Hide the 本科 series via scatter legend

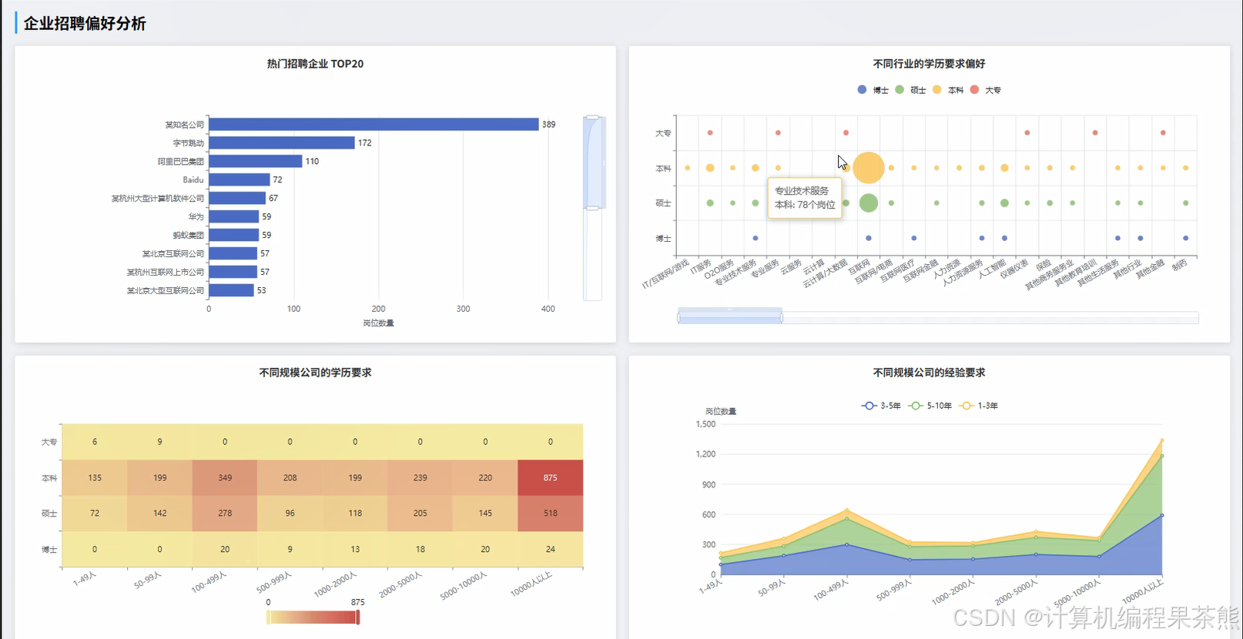(947, 90)
